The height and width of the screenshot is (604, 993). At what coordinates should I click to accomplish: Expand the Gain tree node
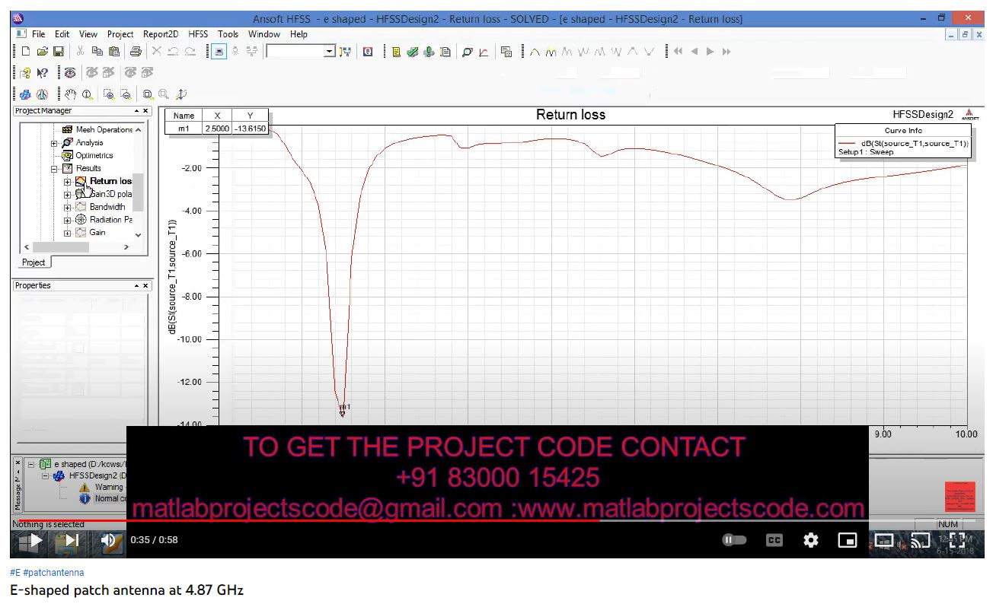(x=68, y=233)
